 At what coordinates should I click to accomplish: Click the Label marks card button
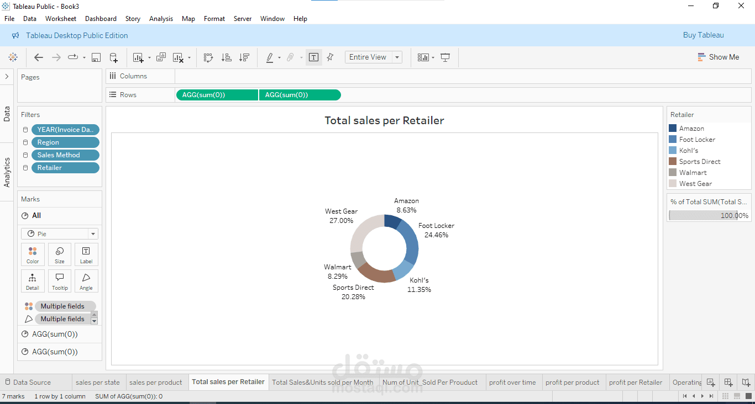coord(86,254)
